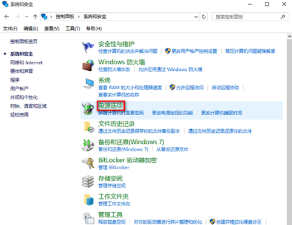Click the Administrative Tools gear icon
This screenshot has height=225, width=292.
88,218
